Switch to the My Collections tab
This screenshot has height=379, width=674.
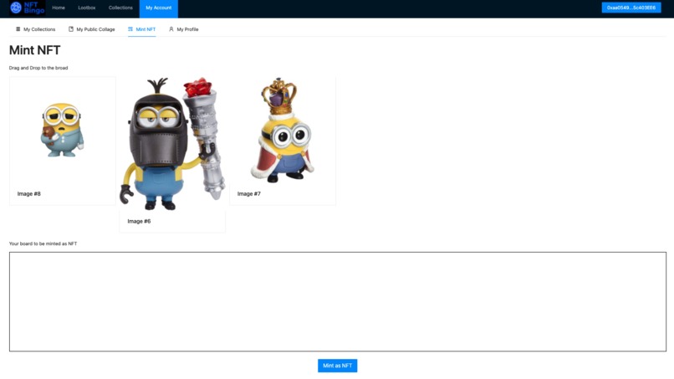(x=36, y=29)
